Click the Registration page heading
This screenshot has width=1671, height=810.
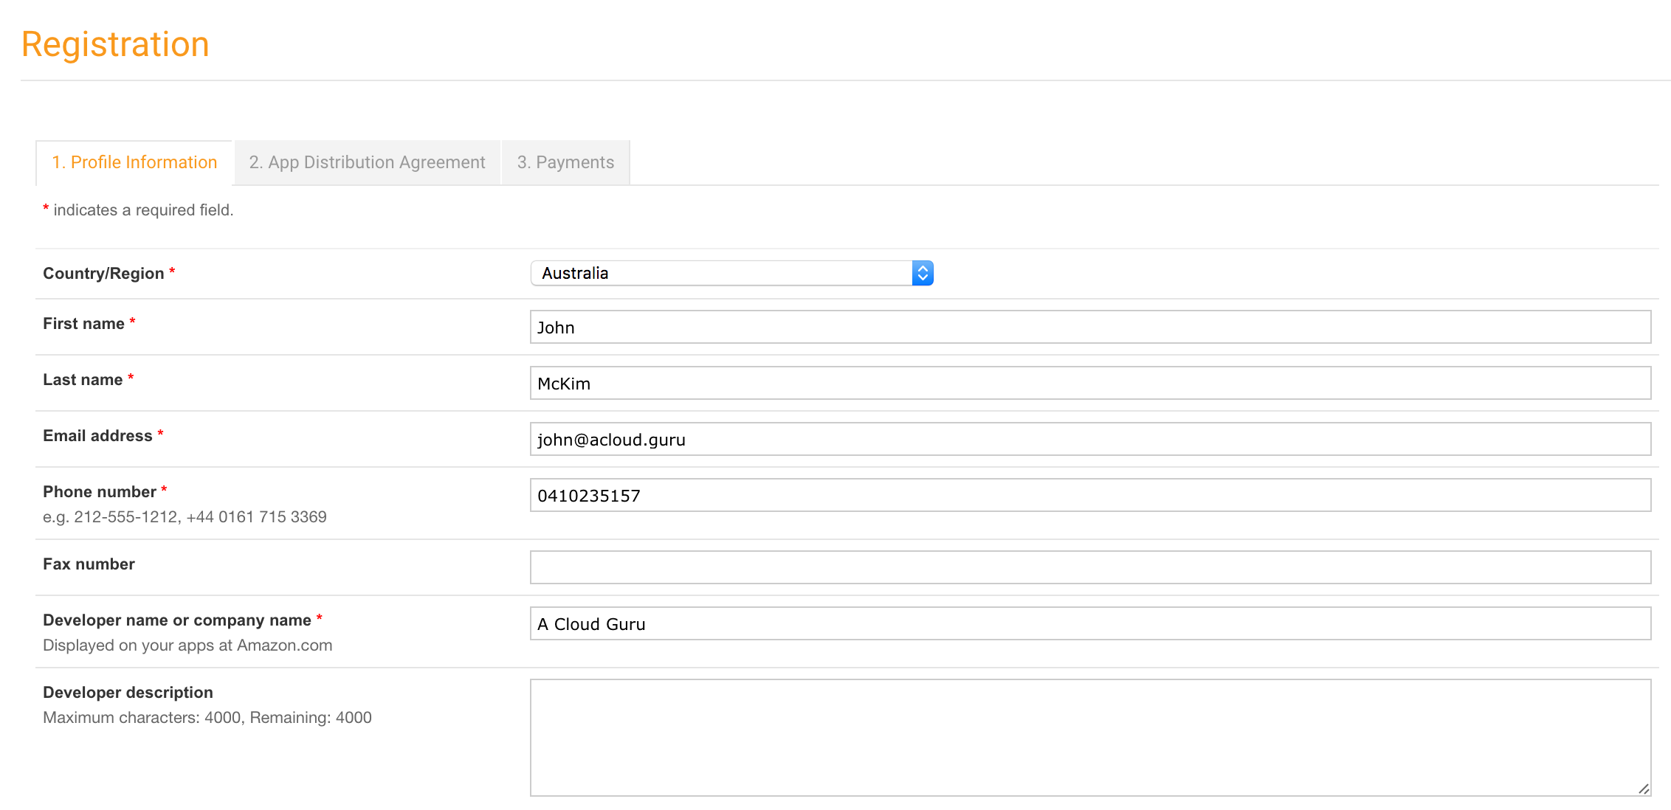115,44
